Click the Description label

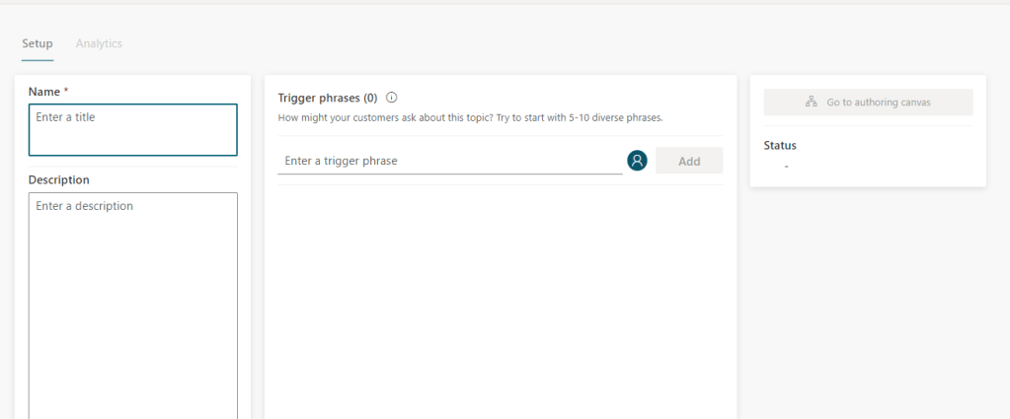pos(59,179)
